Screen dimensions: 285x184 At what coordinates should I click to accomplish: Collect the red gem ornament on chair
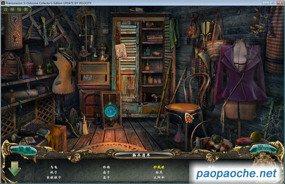(190, 118)
